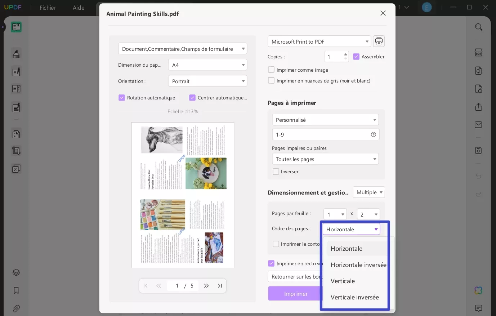Screen dimensions: 496x316
Task: Open the Organize Pages tool icon
Action: [x=16, y=134]
